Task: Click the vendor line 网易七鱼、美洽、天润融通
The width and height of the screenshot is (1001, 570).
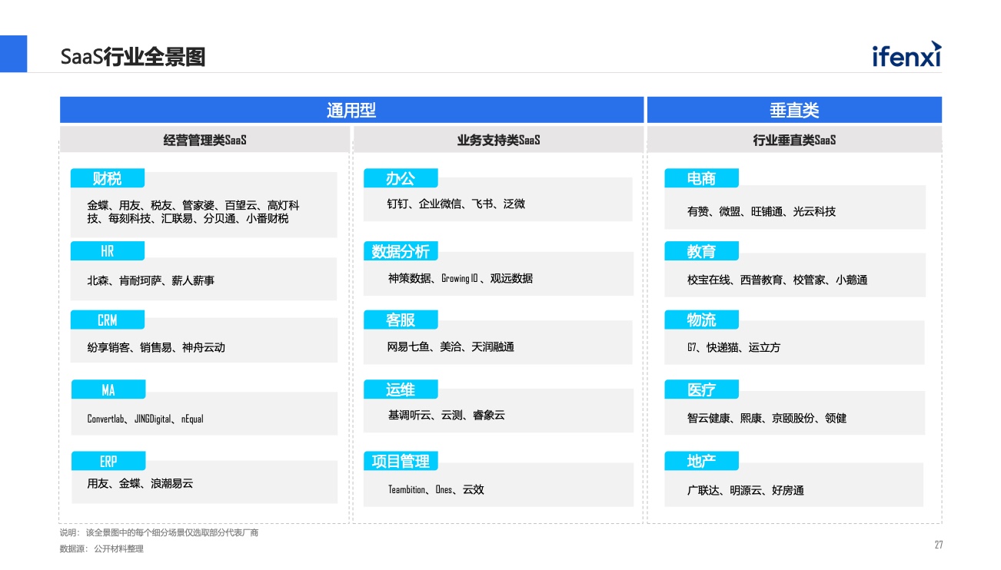Action: 451,347
